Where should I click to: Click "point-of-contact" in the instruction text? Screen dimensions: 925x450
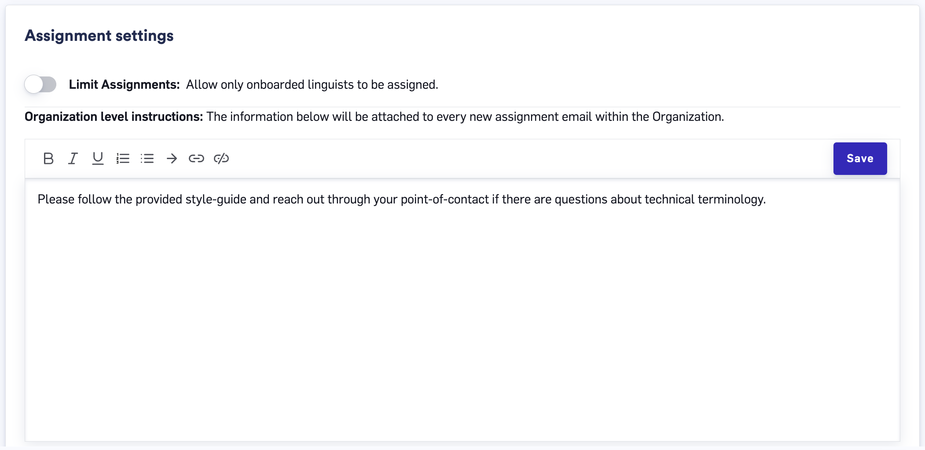(x=444, y=200)
